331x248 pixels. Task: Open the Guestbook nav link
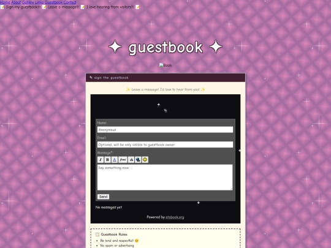53,2
